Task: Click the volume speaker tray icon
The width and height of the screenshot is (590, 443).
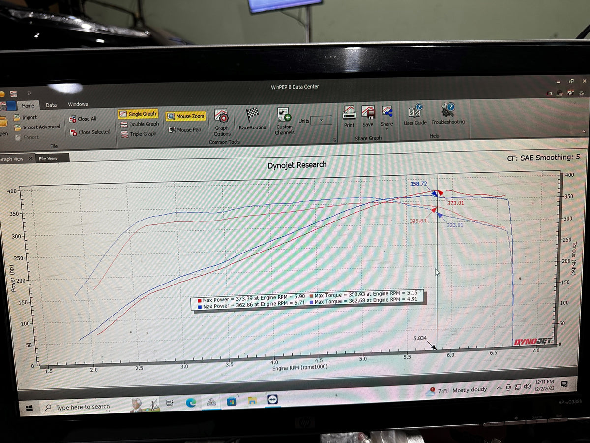Action: 527,386
